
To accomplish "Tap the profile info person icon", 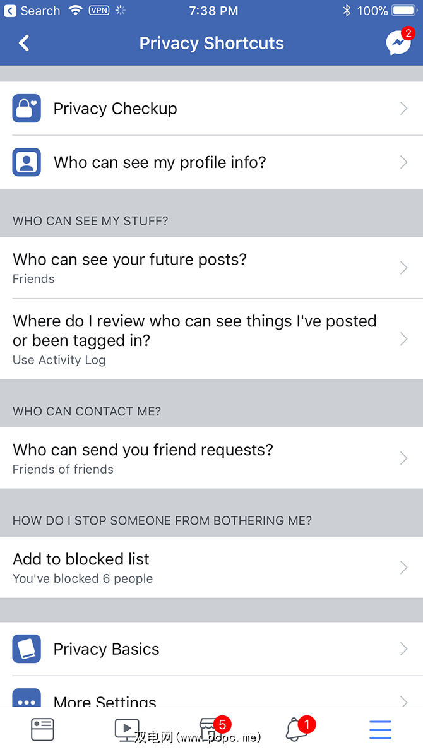I will pyautogui.click(x=27, y=162).
